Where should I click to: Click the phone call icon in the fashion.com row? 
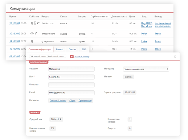tap(38, 23)
